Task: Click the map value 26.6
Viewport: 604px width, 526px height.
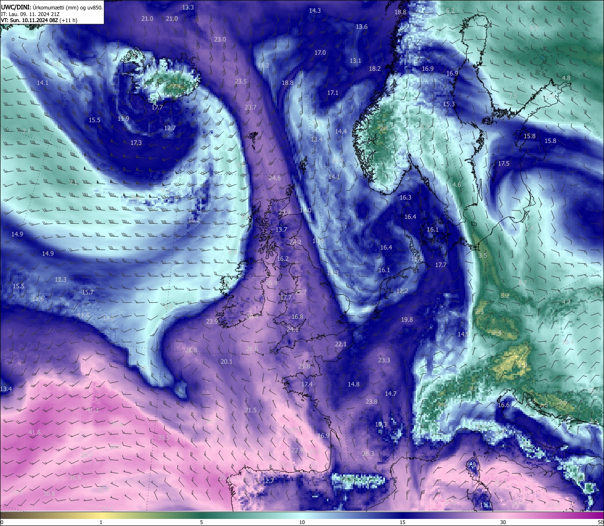Action: [x=252, y=350]
